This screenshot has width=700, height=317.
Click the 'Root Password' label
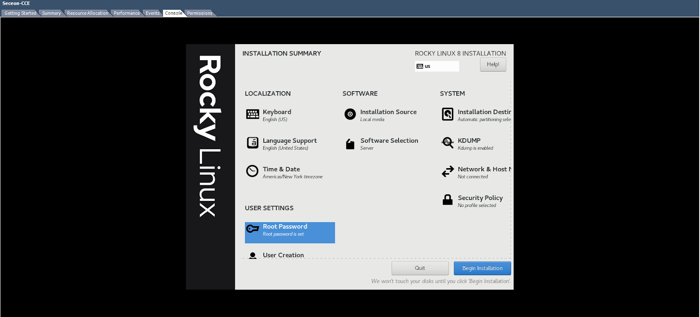pos(285,227)
